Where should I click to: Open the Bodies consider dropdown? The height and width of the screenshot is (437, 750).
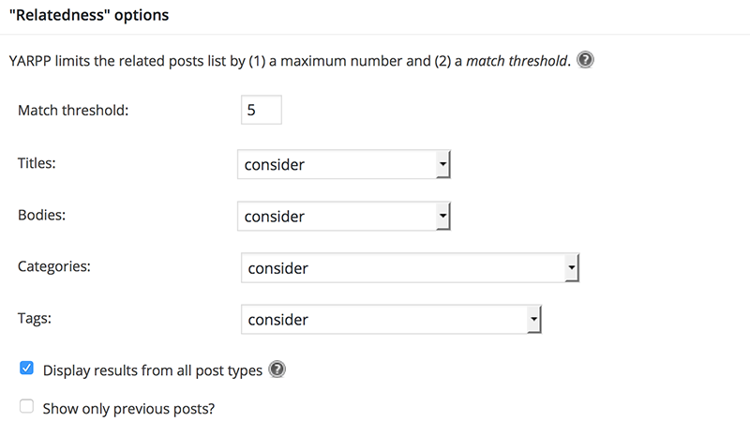(x=344, y=216)
